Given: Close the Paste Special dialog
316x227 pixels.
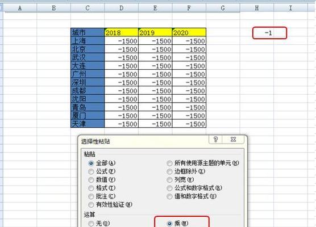Looking at the screenshot, I should [x=233, y=139].
